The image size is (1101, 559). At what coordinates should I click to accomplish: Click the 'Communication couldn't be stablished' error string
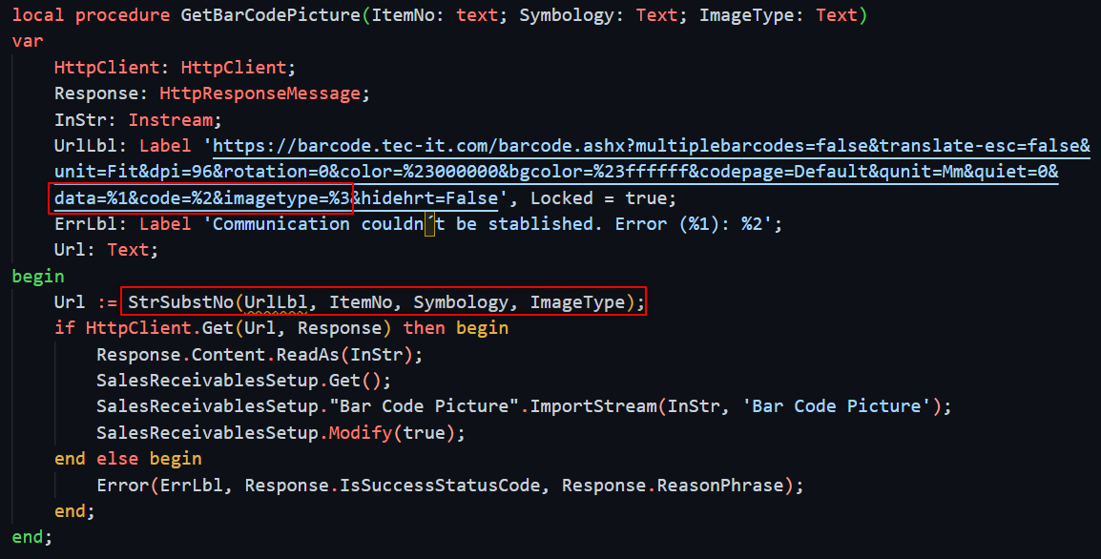point(496,224)
